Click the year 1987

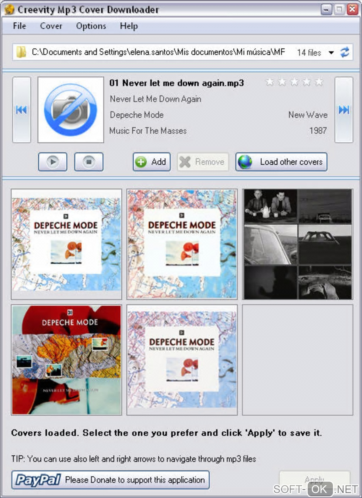click(318, 131)
